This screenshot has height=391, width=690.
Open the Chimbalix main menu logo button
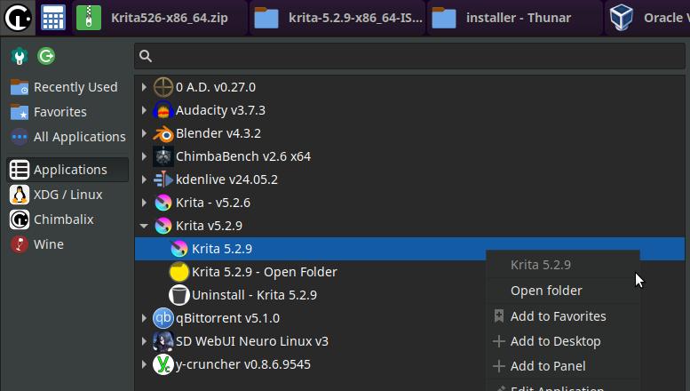click(18, 18)
